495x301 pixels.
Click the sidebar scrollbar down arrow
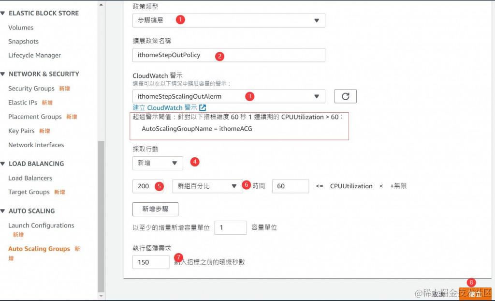[101, 296]
